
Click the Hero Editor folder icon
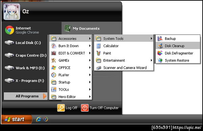[x=53, y=97]
